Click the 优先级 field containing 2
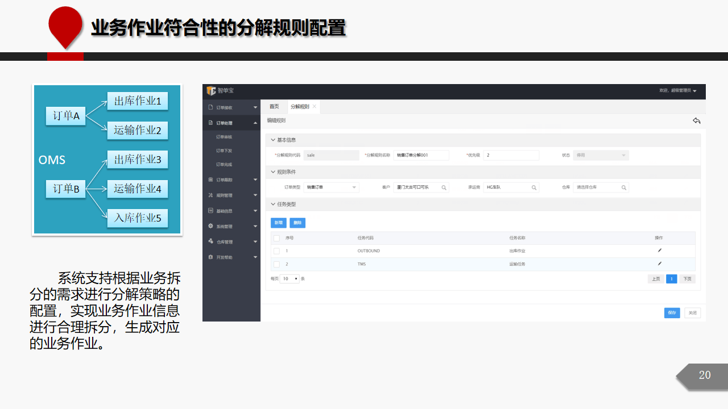This screenshot has height=409, width=728. click(x=511, y=155)
